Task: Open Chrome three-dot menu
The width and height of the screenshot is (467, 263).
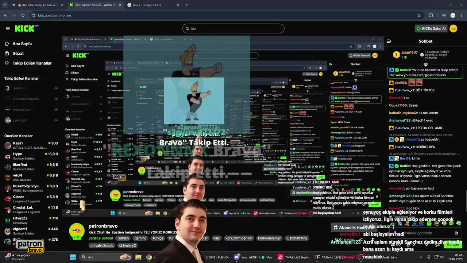Action: tap(462, 15)
